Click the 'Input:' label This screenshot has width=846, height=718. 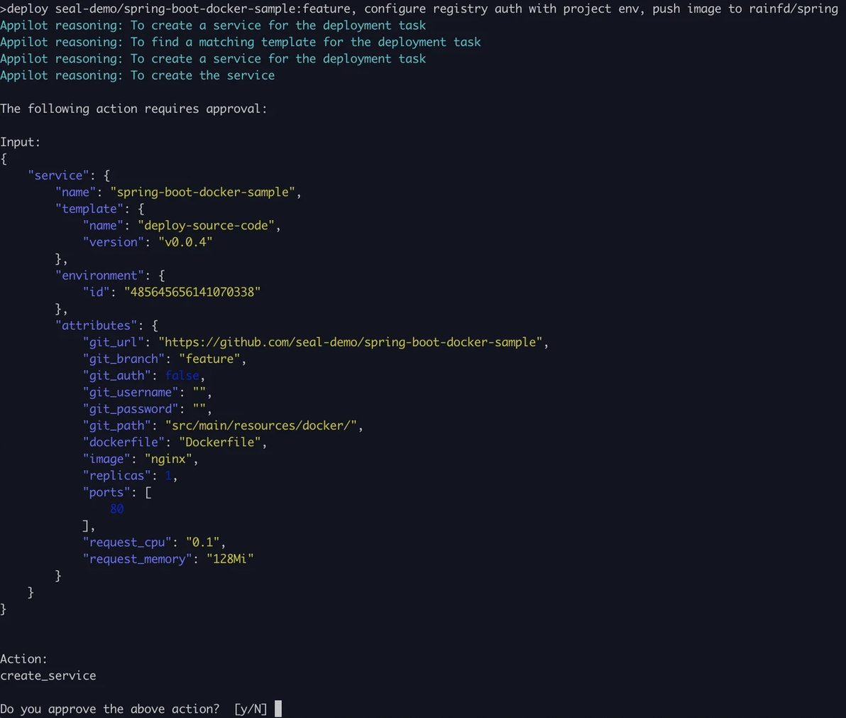20,142
